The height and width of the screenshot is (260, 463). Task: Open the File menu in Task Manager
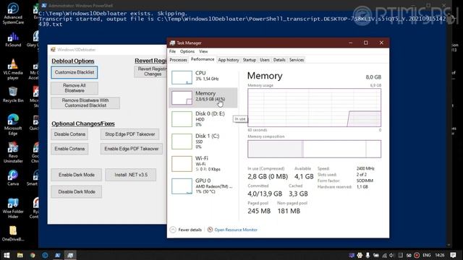click(x=172, y=51)
